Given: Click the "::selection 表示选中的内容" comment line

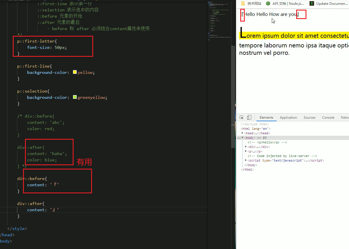Looking at the screenshot, I should (x=68, y=10).
